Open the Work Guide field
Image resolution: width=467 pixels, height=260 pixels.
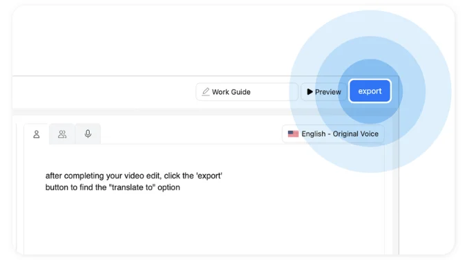click(x=247, y=92)
